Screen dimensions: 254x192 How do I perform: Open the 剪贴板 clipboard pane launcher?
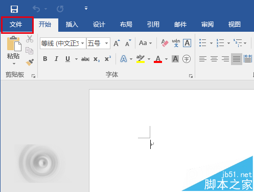33,76
